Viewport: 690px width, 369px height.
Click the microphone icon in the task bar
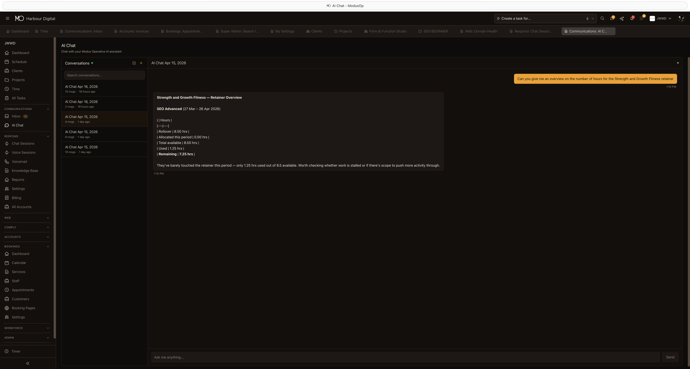(587, 18)
